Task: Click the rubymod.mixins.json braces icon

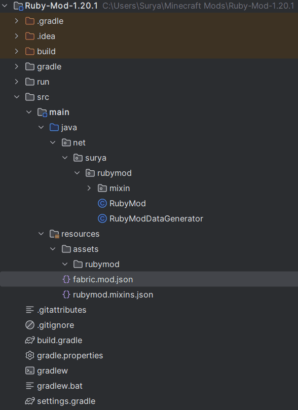Action: [66, 294]
